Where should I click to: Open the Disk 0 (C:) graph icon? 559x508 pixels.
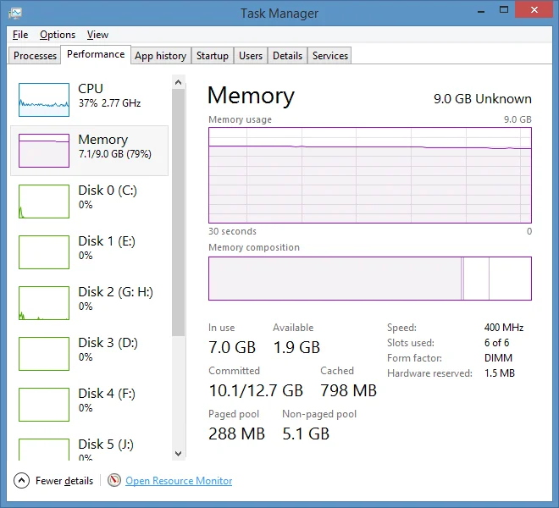tap(44, 202)
